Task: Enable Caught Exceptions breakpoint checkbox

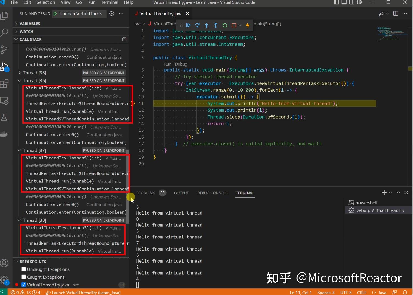Action: click(x=24, y=277)
